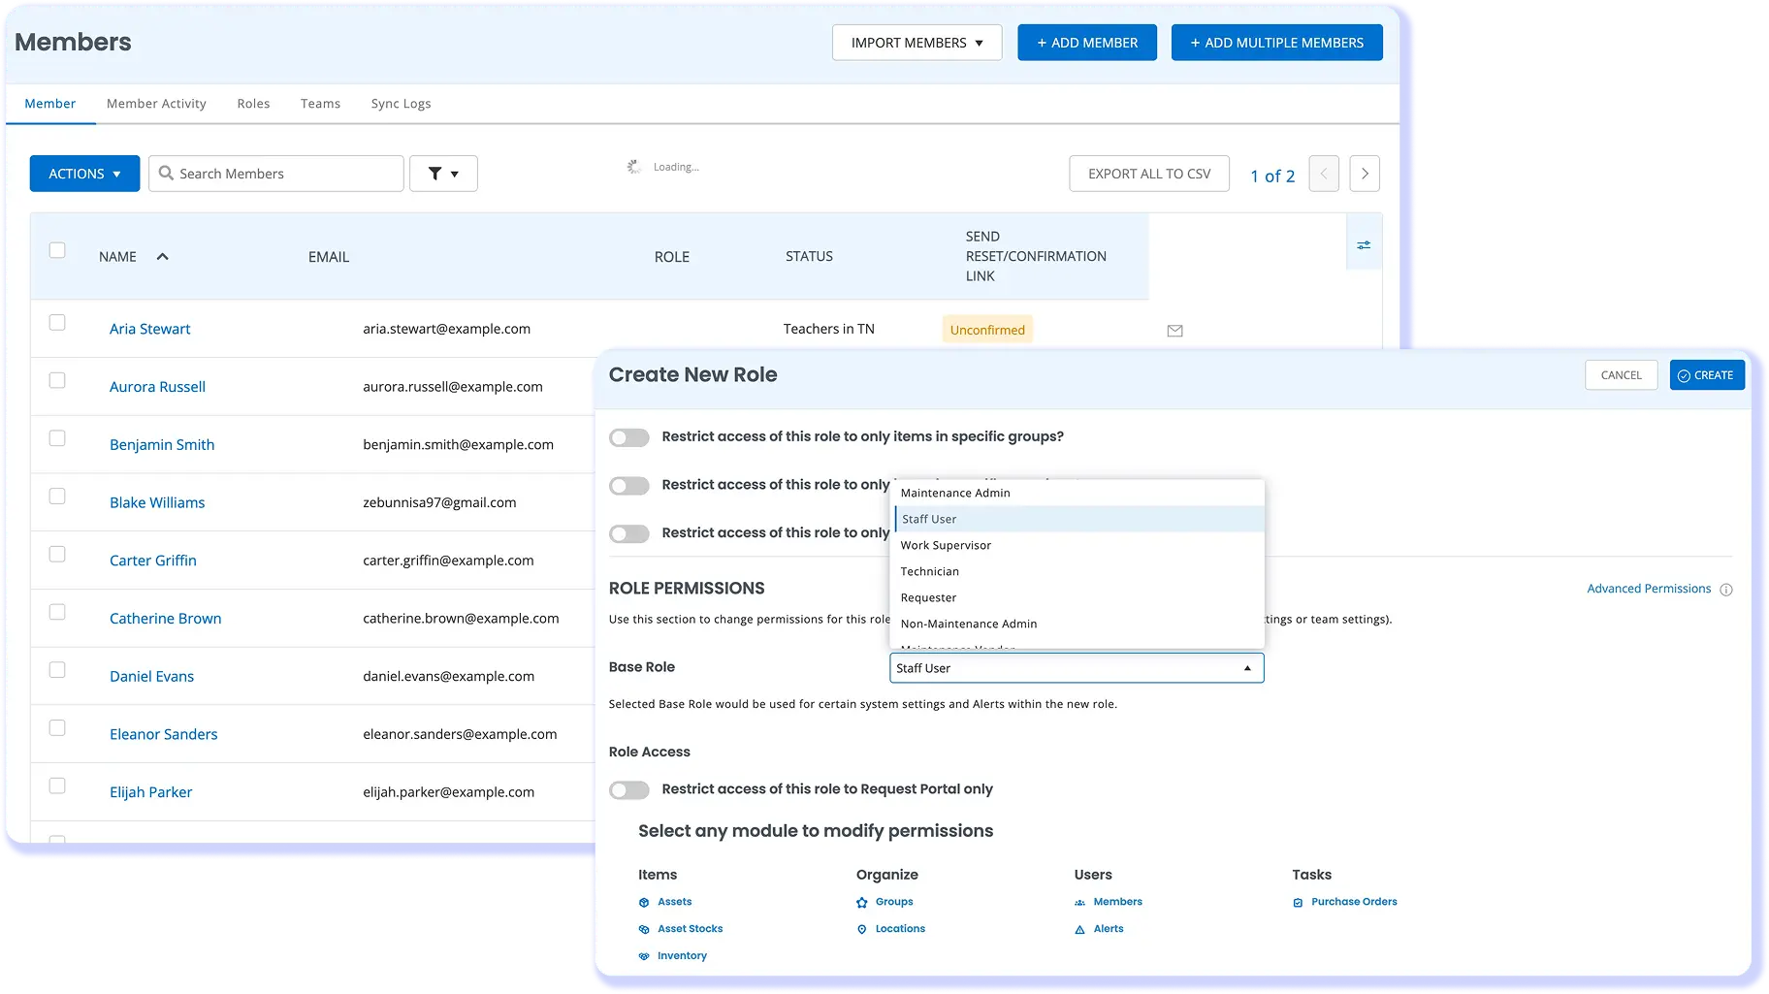Click the Create button

tap(1707, 375)
